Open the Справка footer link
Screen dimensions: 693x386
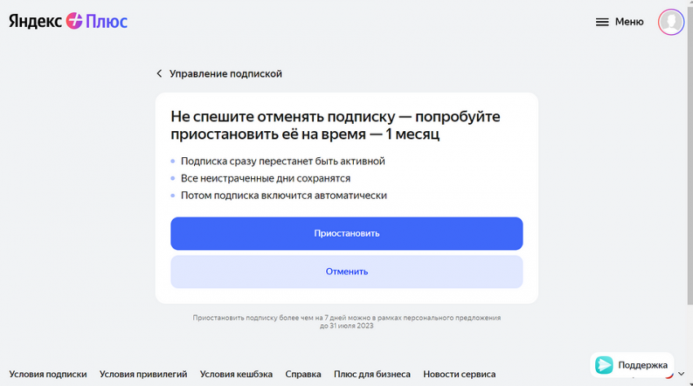click(x=303, y=375)
